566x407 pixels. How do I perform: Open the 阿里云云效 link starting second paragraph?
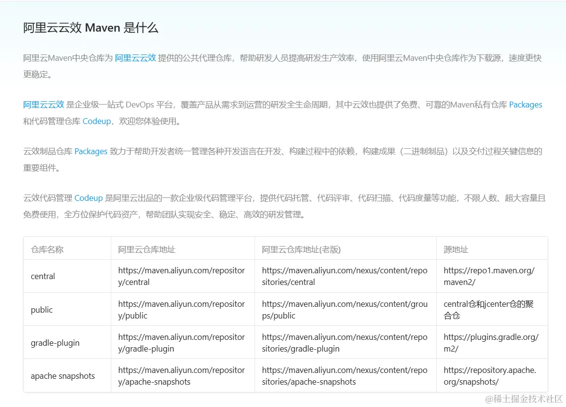point(44,105)
